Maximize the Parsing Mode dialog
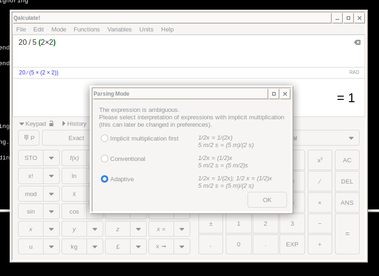The image size is (379, 276). [274, 94]
